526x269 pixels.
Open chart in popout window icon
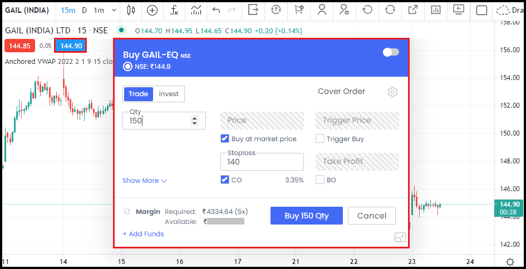[412, 9]
